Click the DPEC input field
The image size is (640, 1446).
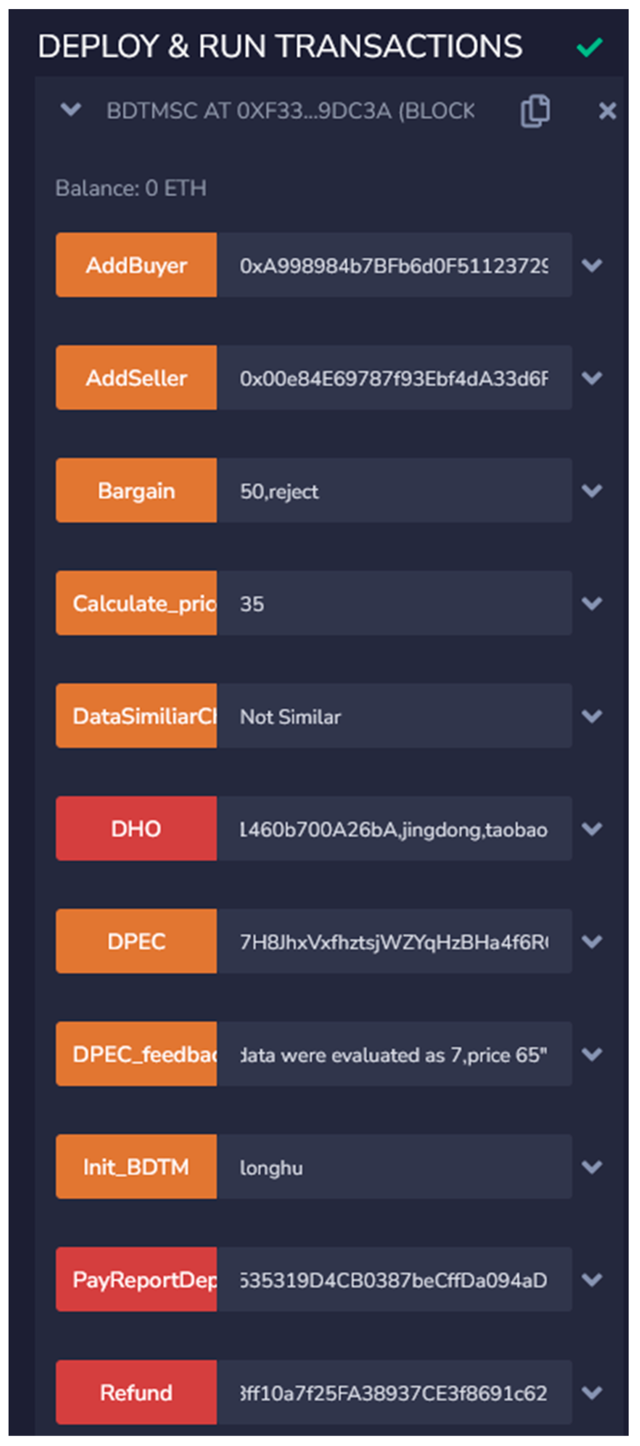point(394,941)
